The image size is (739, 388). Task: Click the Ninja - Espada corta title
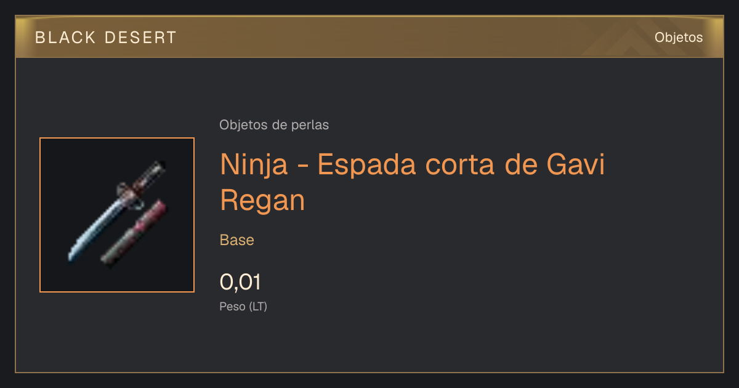click(x=413, y=182)
